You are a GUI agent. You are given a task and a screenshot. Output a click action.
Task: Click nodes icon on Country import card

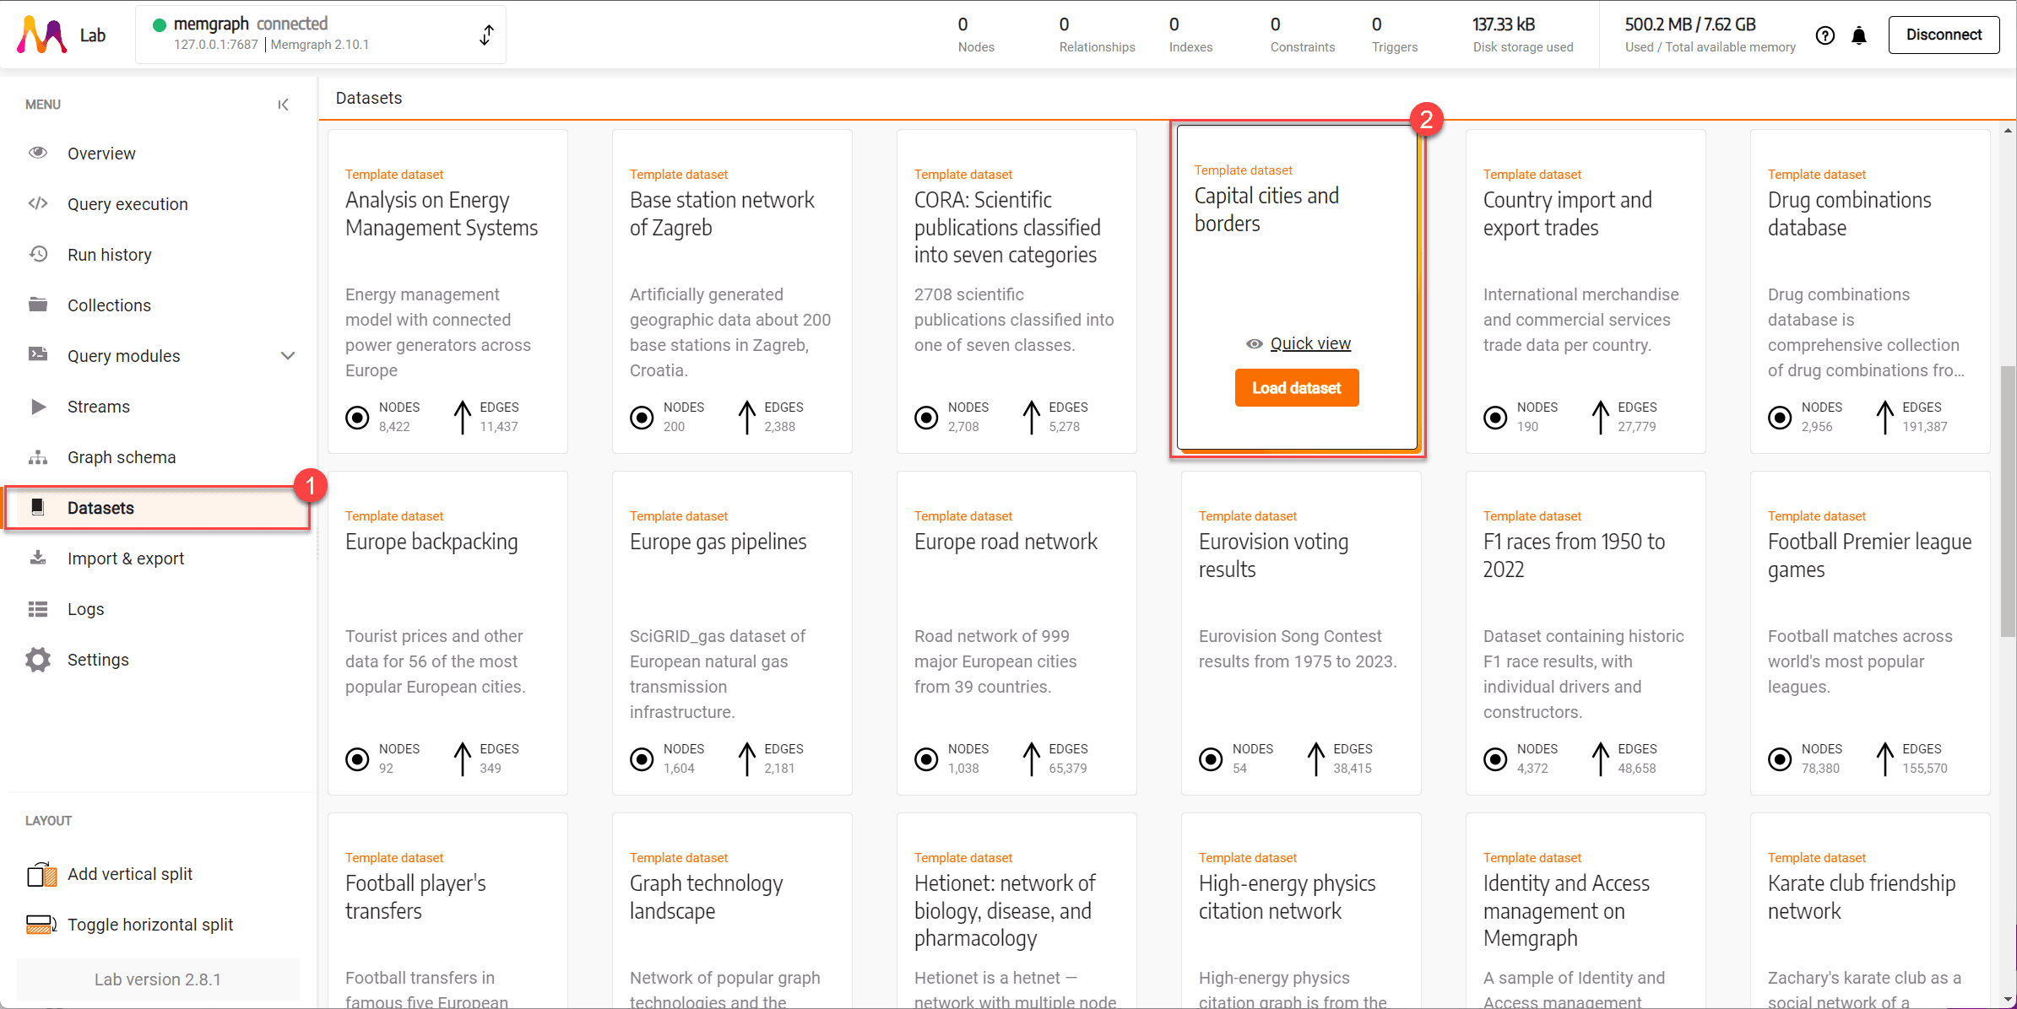click(1495, 417)
